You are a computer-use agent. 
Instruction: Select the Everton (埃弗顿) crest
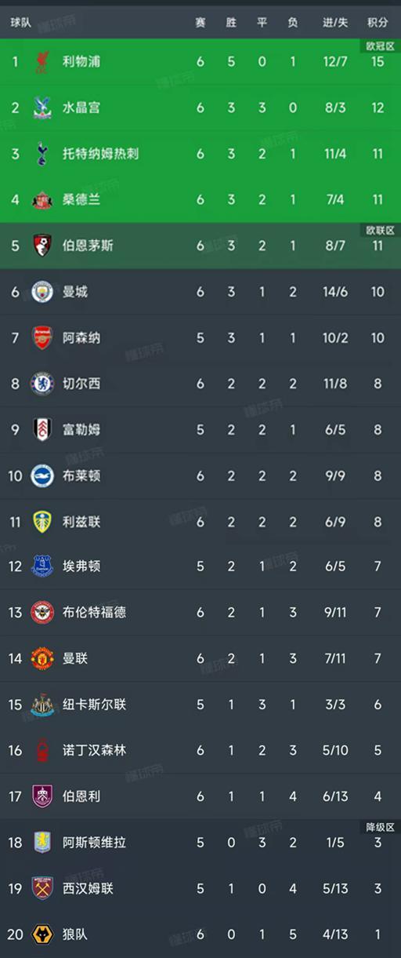point(42,566)
